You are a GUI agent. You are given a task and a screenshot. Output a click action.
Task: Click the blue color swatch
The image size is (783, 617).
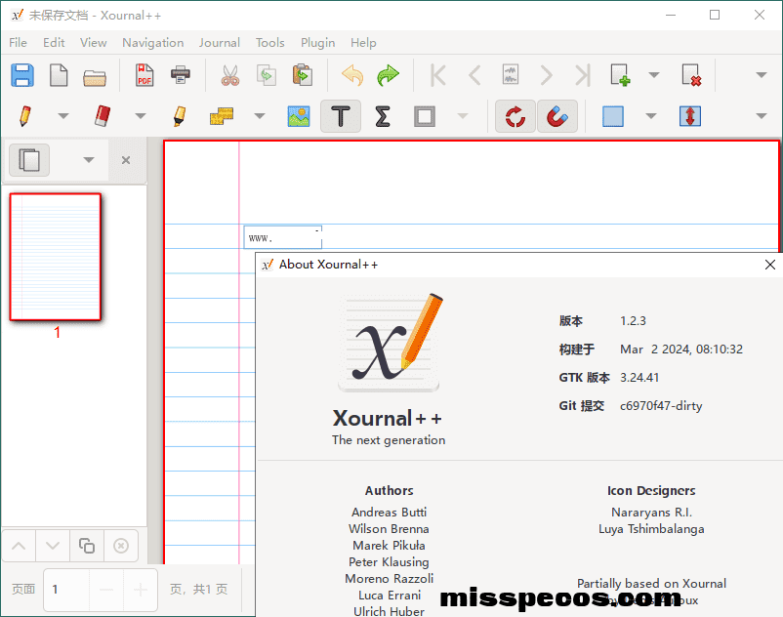[613, 116]
